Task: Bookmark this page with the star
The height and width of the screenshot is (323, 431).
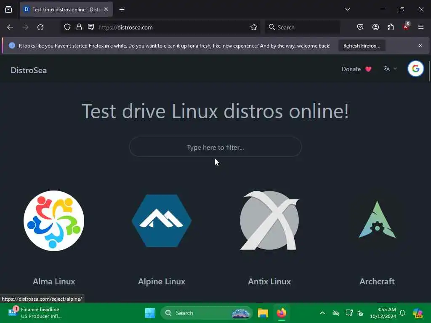Action: (x=254, y=27)
